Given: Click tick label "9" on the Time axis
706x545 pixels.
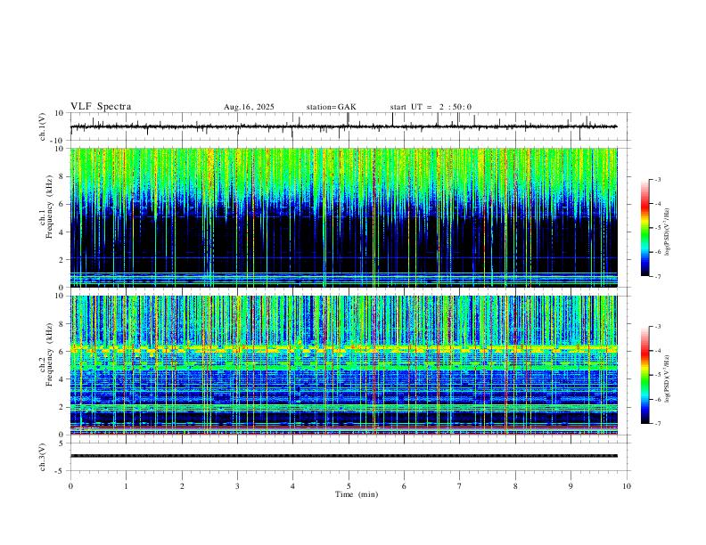Looking at the screenshot, I should (x=571, y=486).
